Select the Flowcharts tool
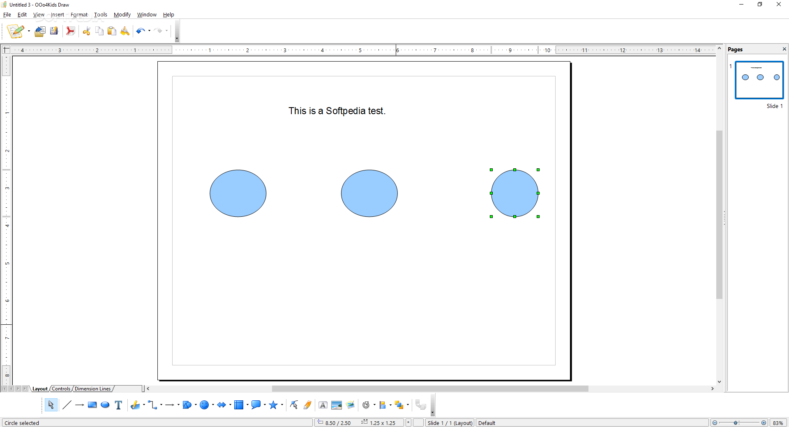The height and width of the screenshot is (427, 789). [239, 405]
